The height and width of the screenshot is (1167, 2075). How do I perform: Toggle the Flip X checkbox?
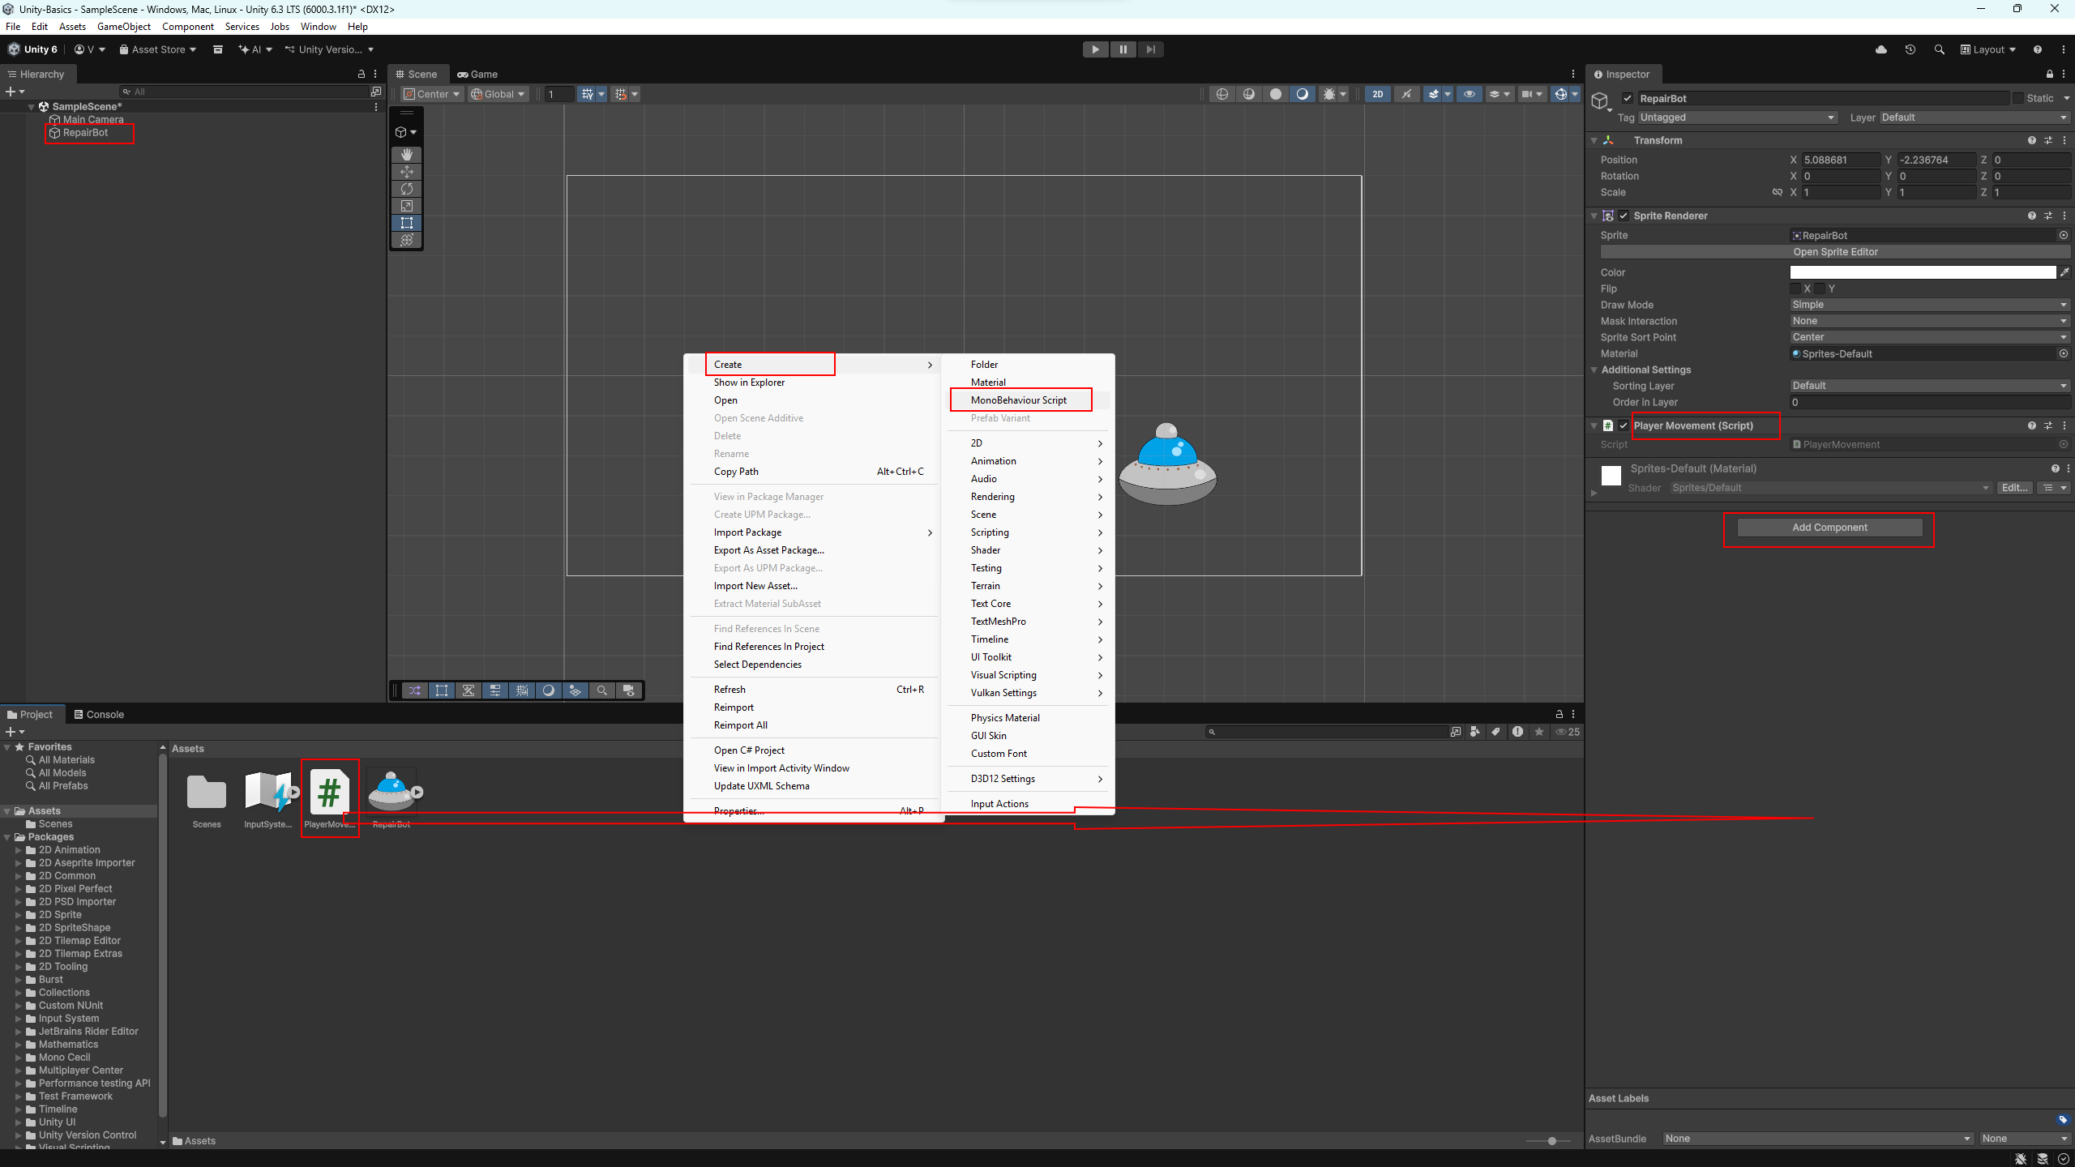click(1795, 289)
